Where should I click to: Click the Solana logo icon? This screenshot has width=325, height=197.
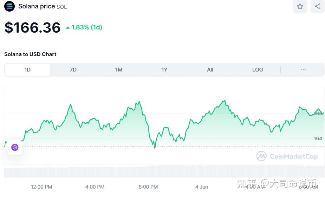[x=9, y=6]
